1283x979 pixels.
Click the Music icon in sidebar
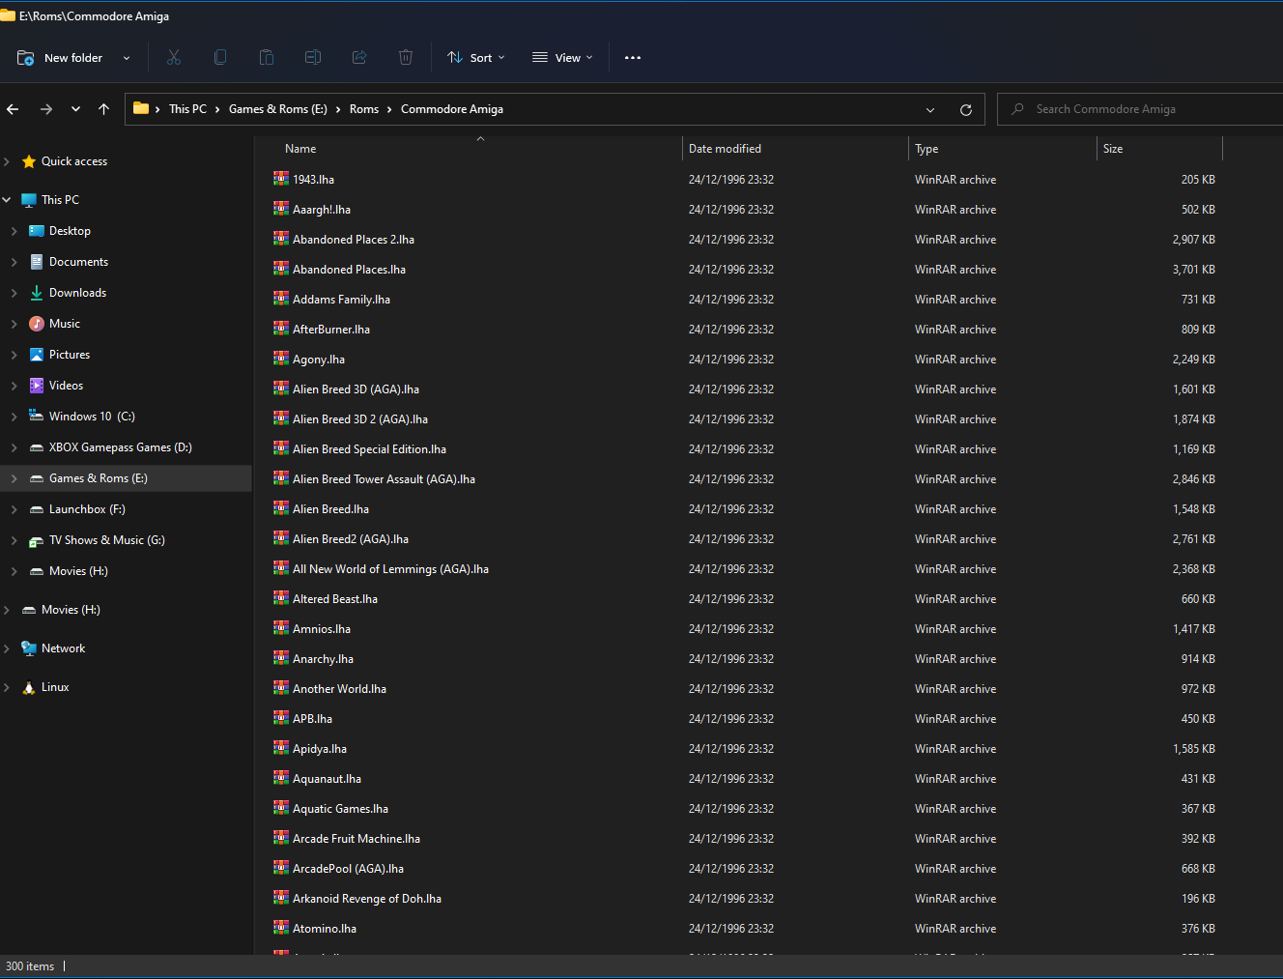tap(37, 324)
